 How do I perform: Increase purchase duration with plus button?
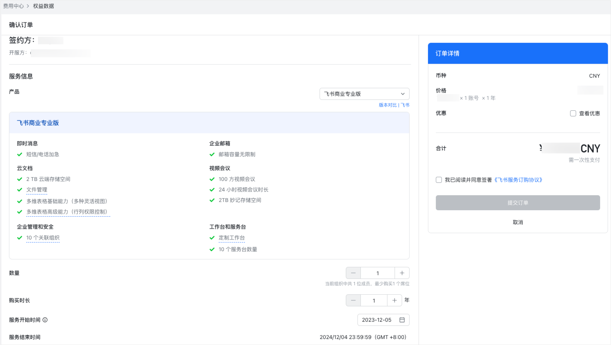coord(394,300)
